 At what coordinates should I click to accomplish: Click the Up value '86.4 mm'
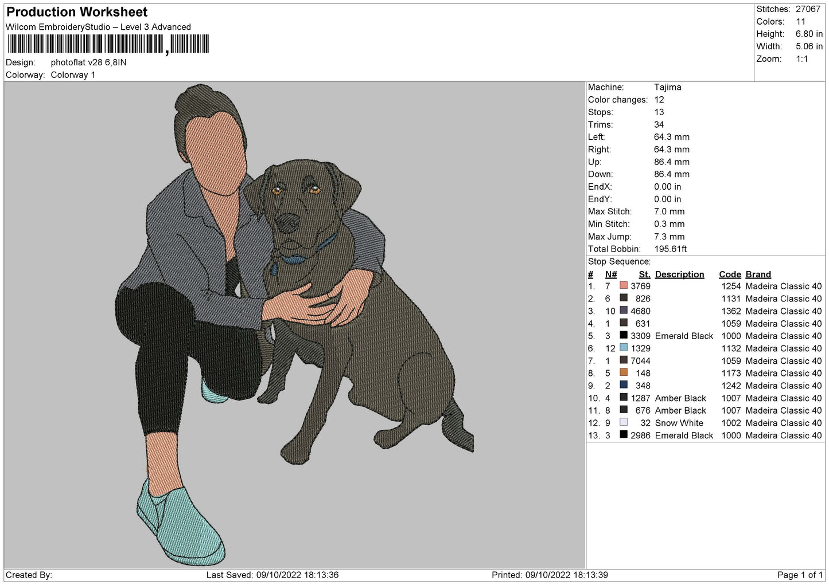coord(672,162)
